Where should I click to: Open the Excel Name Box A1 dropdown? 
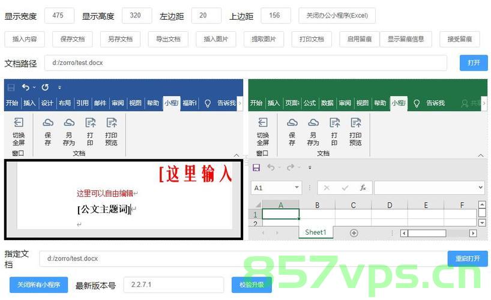click(297, 188)
